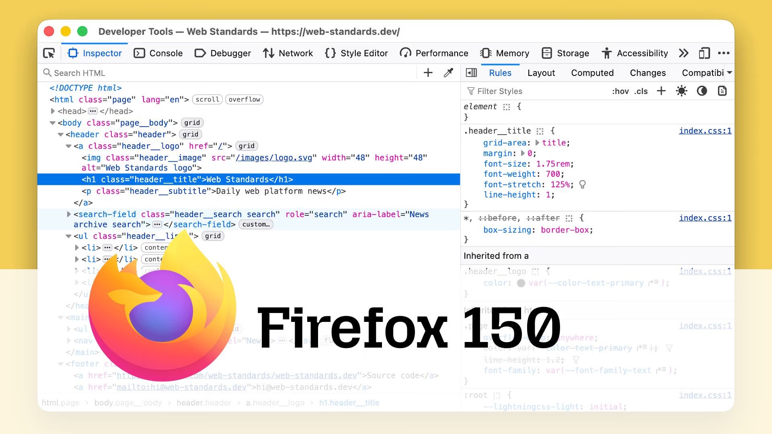Open index.css:1 for the .header__title rule
The image size is (772, 434).
pos(705,131)
